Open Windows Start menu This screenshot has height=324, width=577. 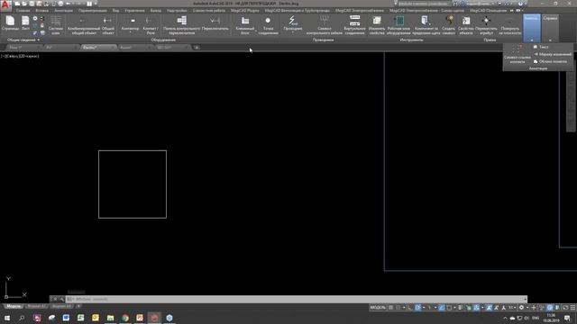point(6,318)
